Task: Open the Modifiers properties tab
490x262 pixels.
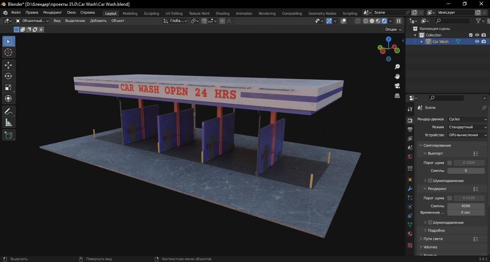Action: 410,188
